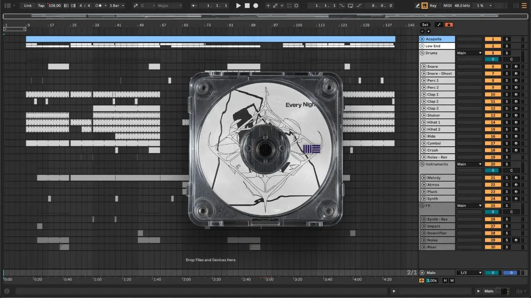531x298 pixels.
Task: Enable Draw Mode pencil icon
Action: (x=418, y=6)
